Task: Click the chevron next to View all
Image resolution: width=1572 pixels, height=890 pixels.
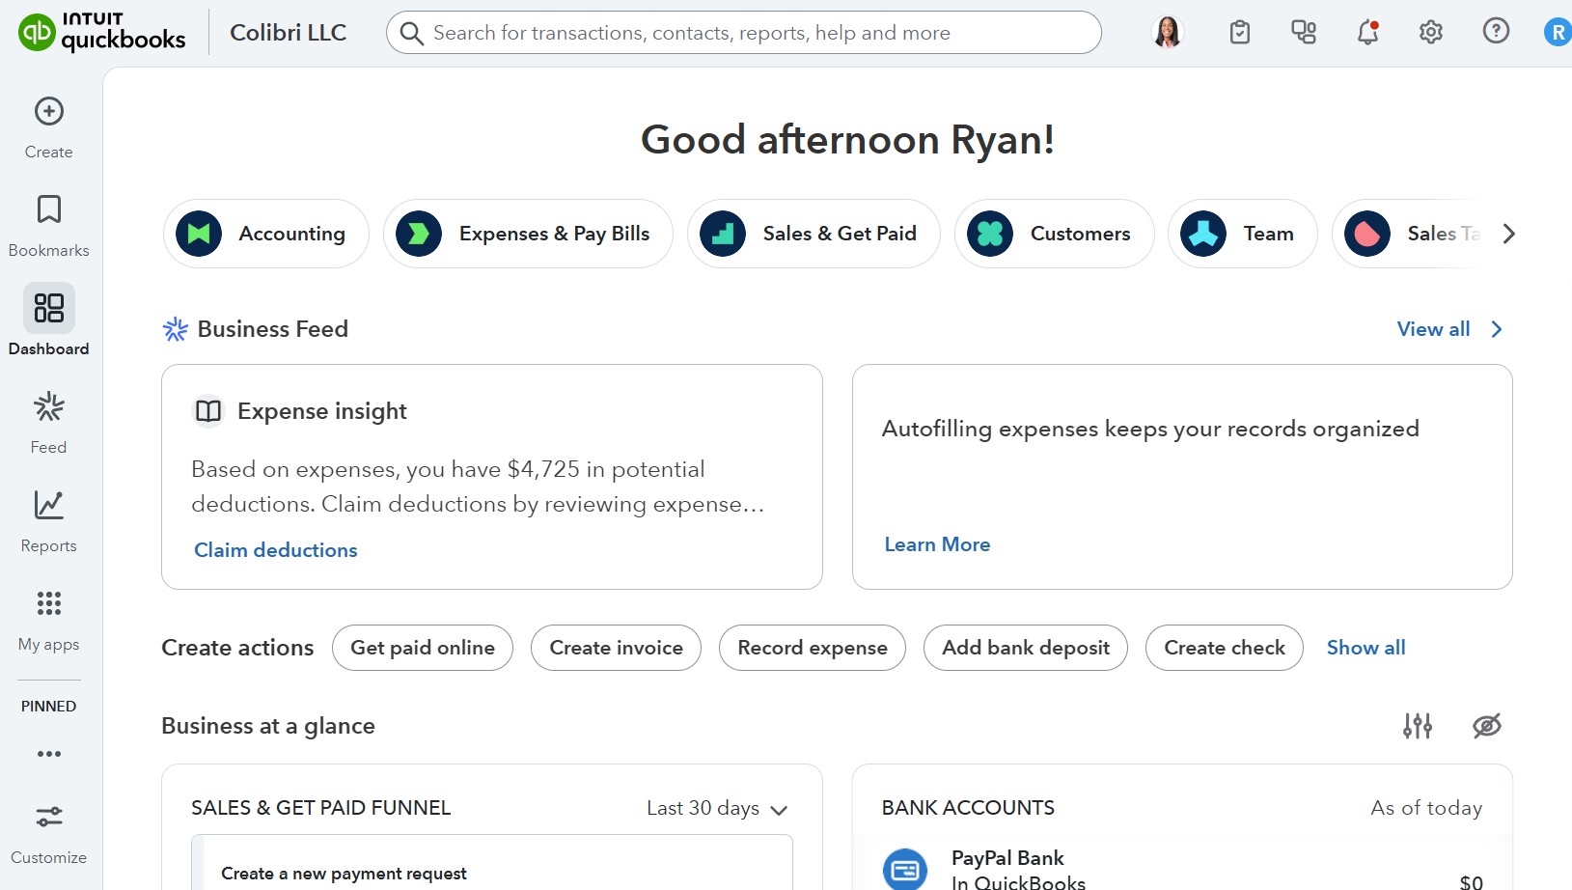Action: click(1497, 329)
